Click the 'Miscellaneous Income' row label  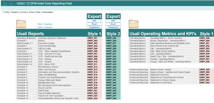coord(48,67)
